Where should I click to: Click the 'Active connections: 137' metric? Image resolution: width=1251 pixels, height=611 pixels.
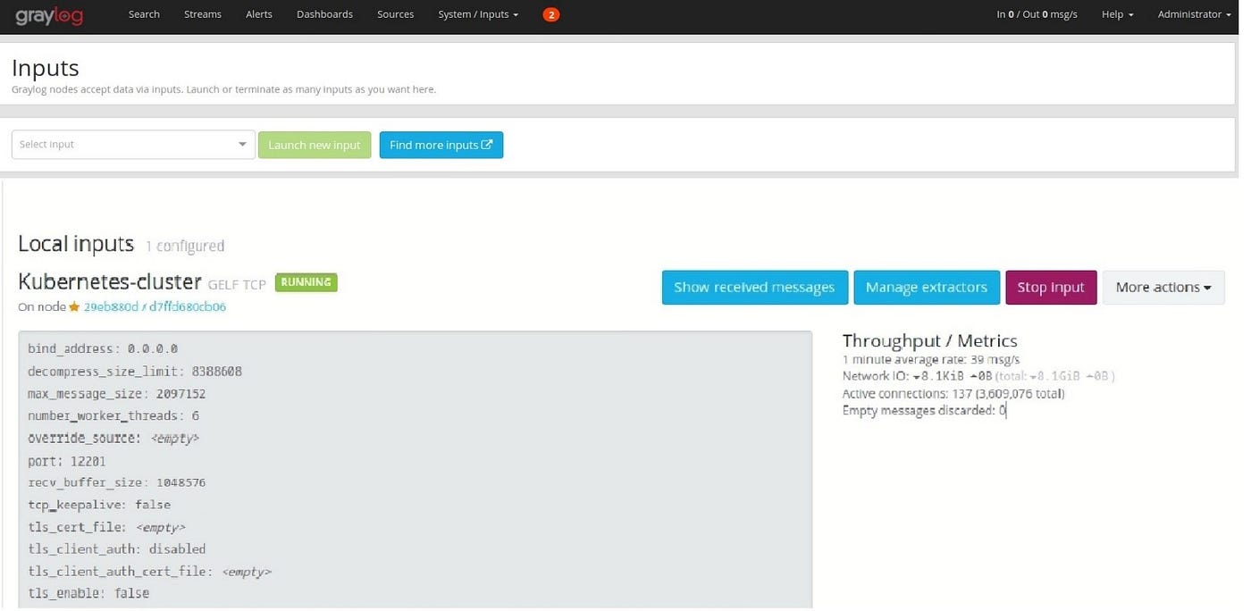tap(953, 394)
